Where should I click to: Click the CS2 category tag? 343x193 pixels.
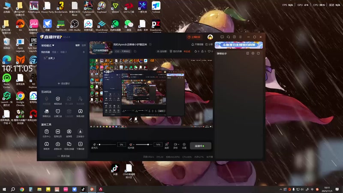coord(123,51)
